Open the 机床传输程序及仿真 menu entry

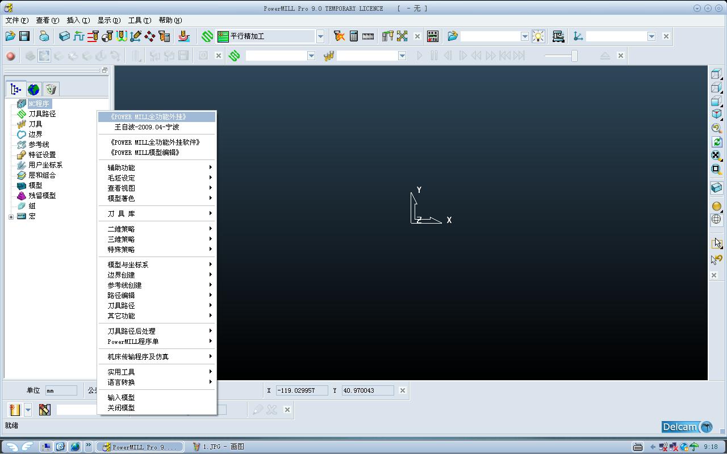point(157,356)
